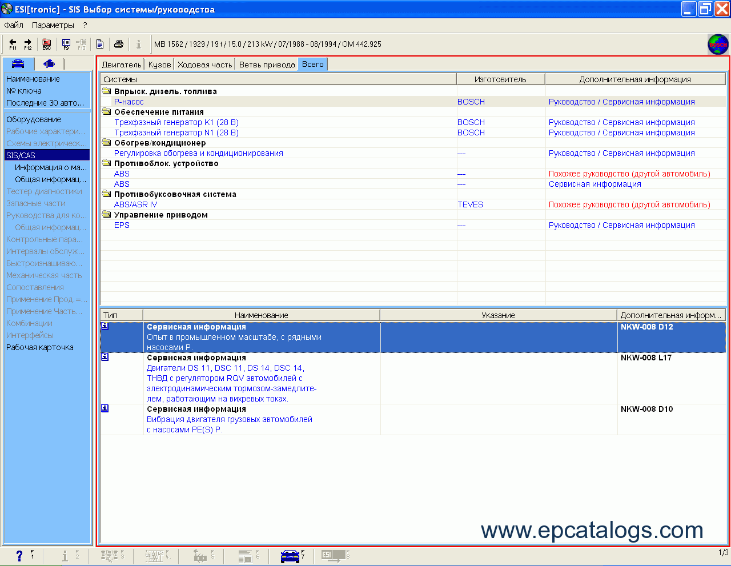The width and height of the screenshot is (731, 566).
Task: Open the 'Двигатель' tab
Action: click(x=122, y=65)
